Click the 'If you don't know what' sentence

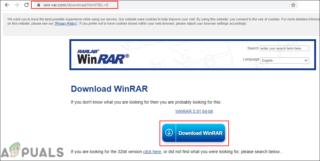click(146, 102)
